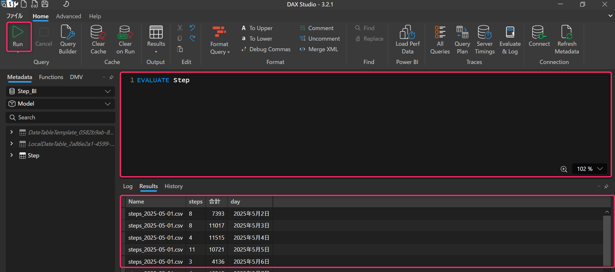Click the new query with connection icon in the title bar
The height and width of the screenshot is (272, 615).
[34, 4]
